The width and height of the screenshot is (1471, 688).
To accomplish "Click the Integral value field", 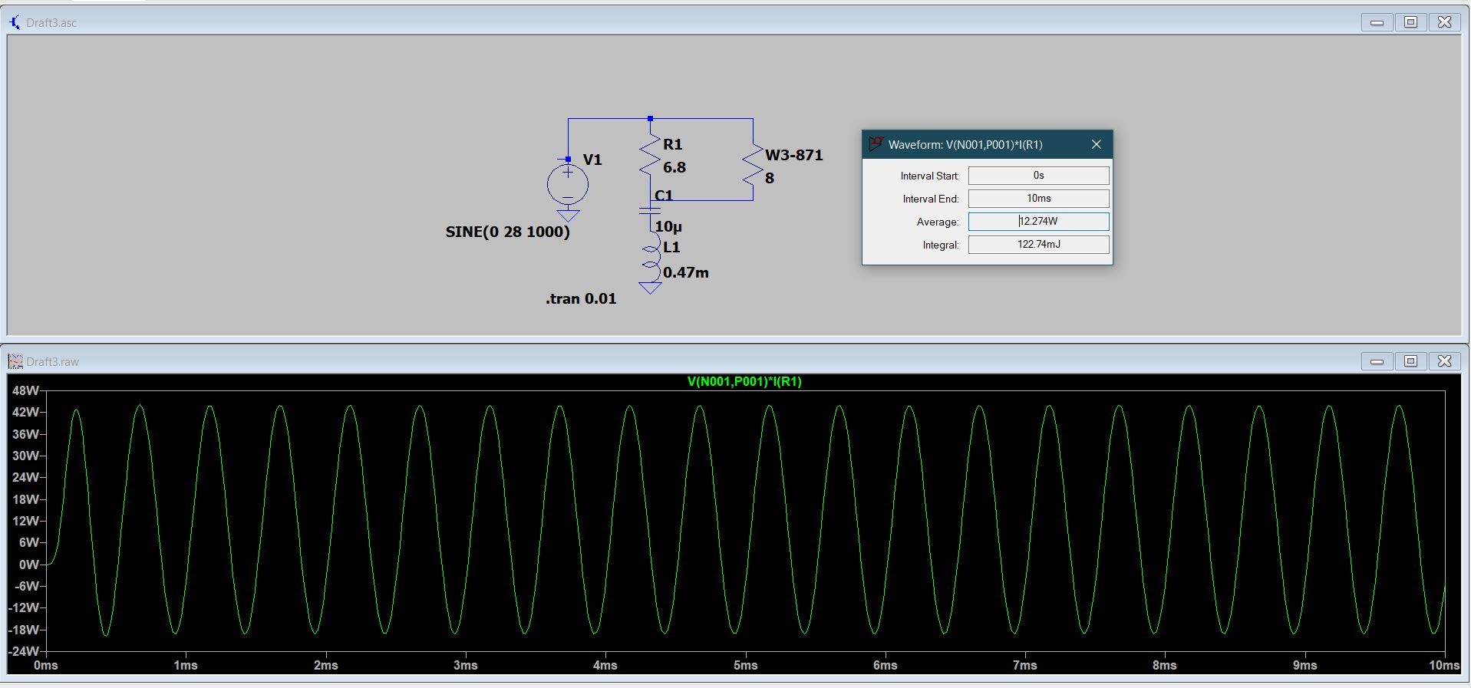I will point(1038,245).
